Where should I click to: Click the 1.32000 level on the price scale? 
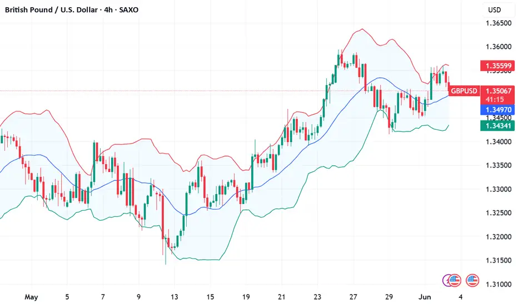tap(498, 237)
